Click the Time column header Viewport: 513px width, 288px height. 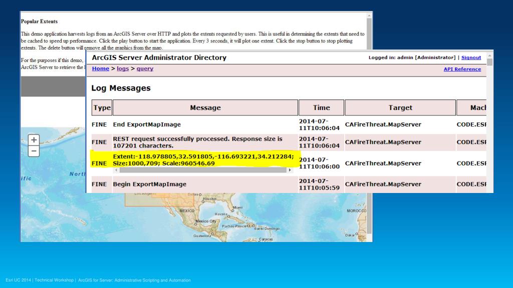[321, 108]
